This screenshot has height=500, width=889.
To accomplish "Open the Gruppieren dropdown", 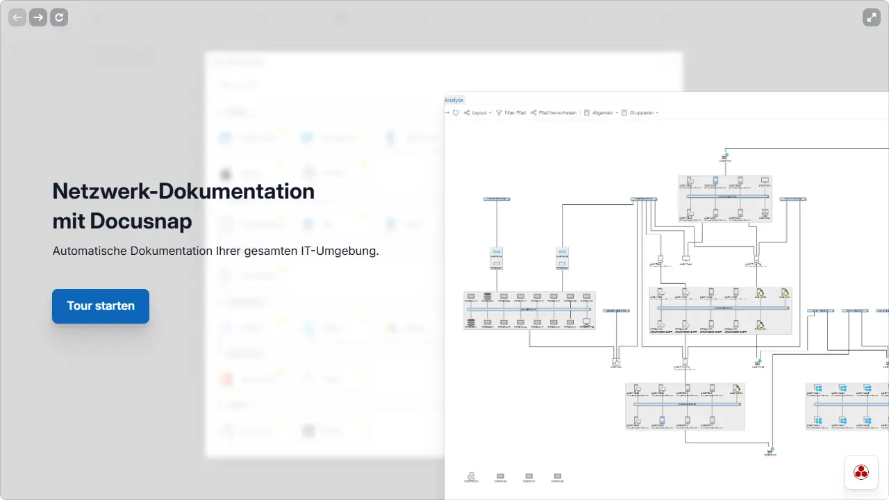I will 640,112.
